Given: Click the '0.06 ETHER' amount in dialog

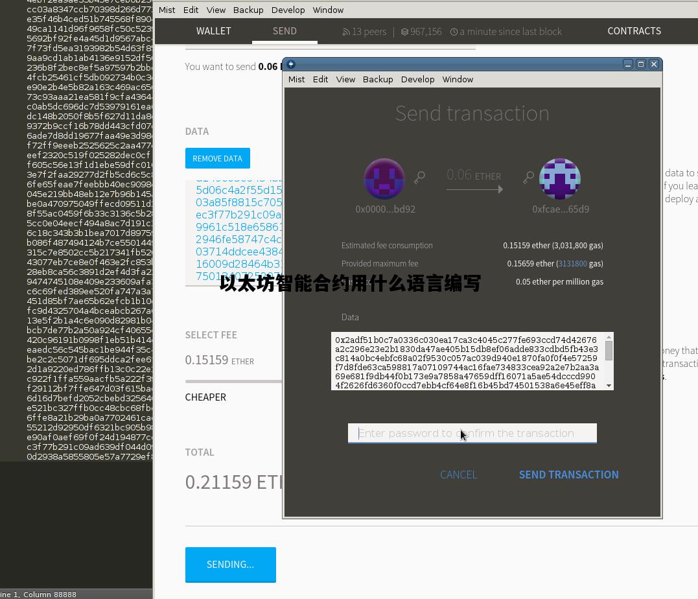Looking at the screenshot, I should [x=474, y=175].
